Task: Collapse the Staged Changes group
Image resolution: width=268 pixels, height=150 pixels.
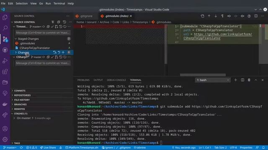Action: click(x=16, y=39)
